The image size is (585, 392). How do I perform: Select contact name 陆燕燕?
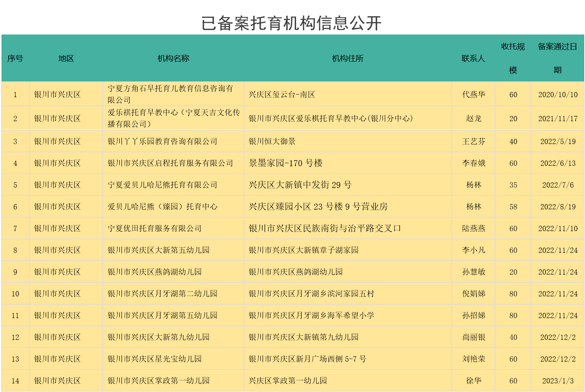[x=474, y=228]
